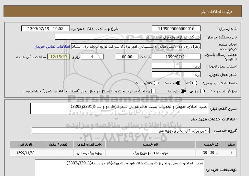249x176 pixels.
Task: Click the cell پروژه برق رسانی
Action: 89,153
